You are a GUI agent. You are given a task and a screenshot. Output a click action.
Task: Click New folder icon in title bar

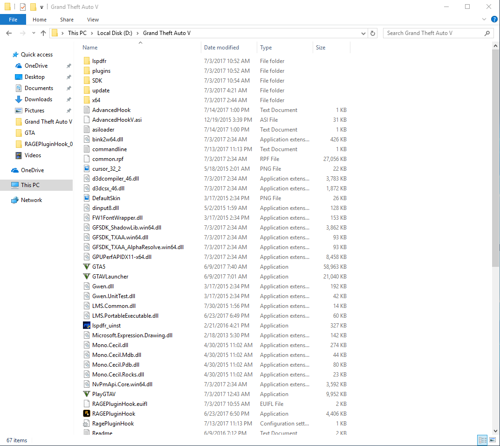point(33,7)
